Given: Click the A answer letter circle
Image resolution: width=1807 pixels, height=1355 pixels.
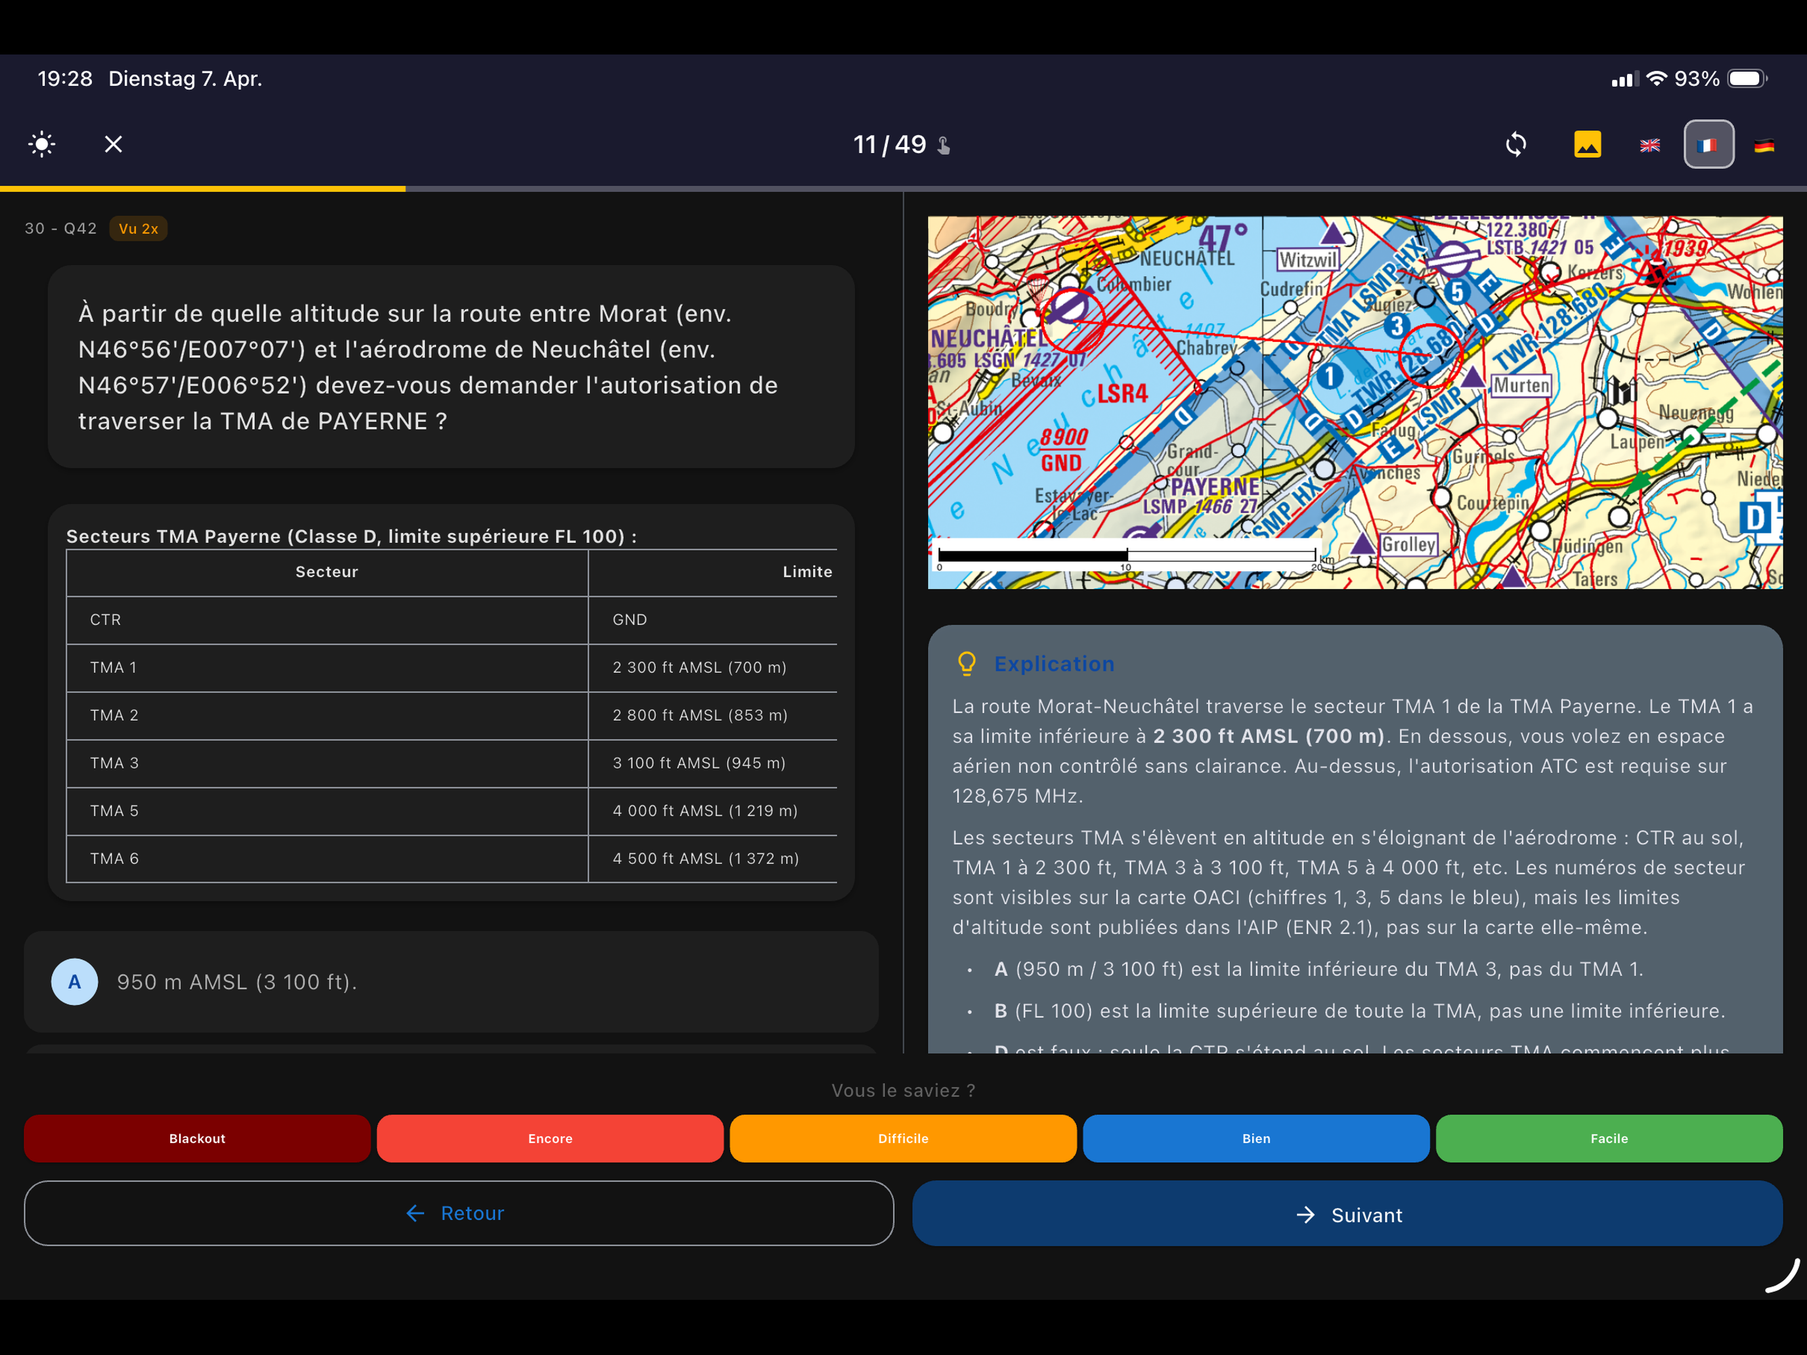Looking at the screenshot, I should 74,981.
